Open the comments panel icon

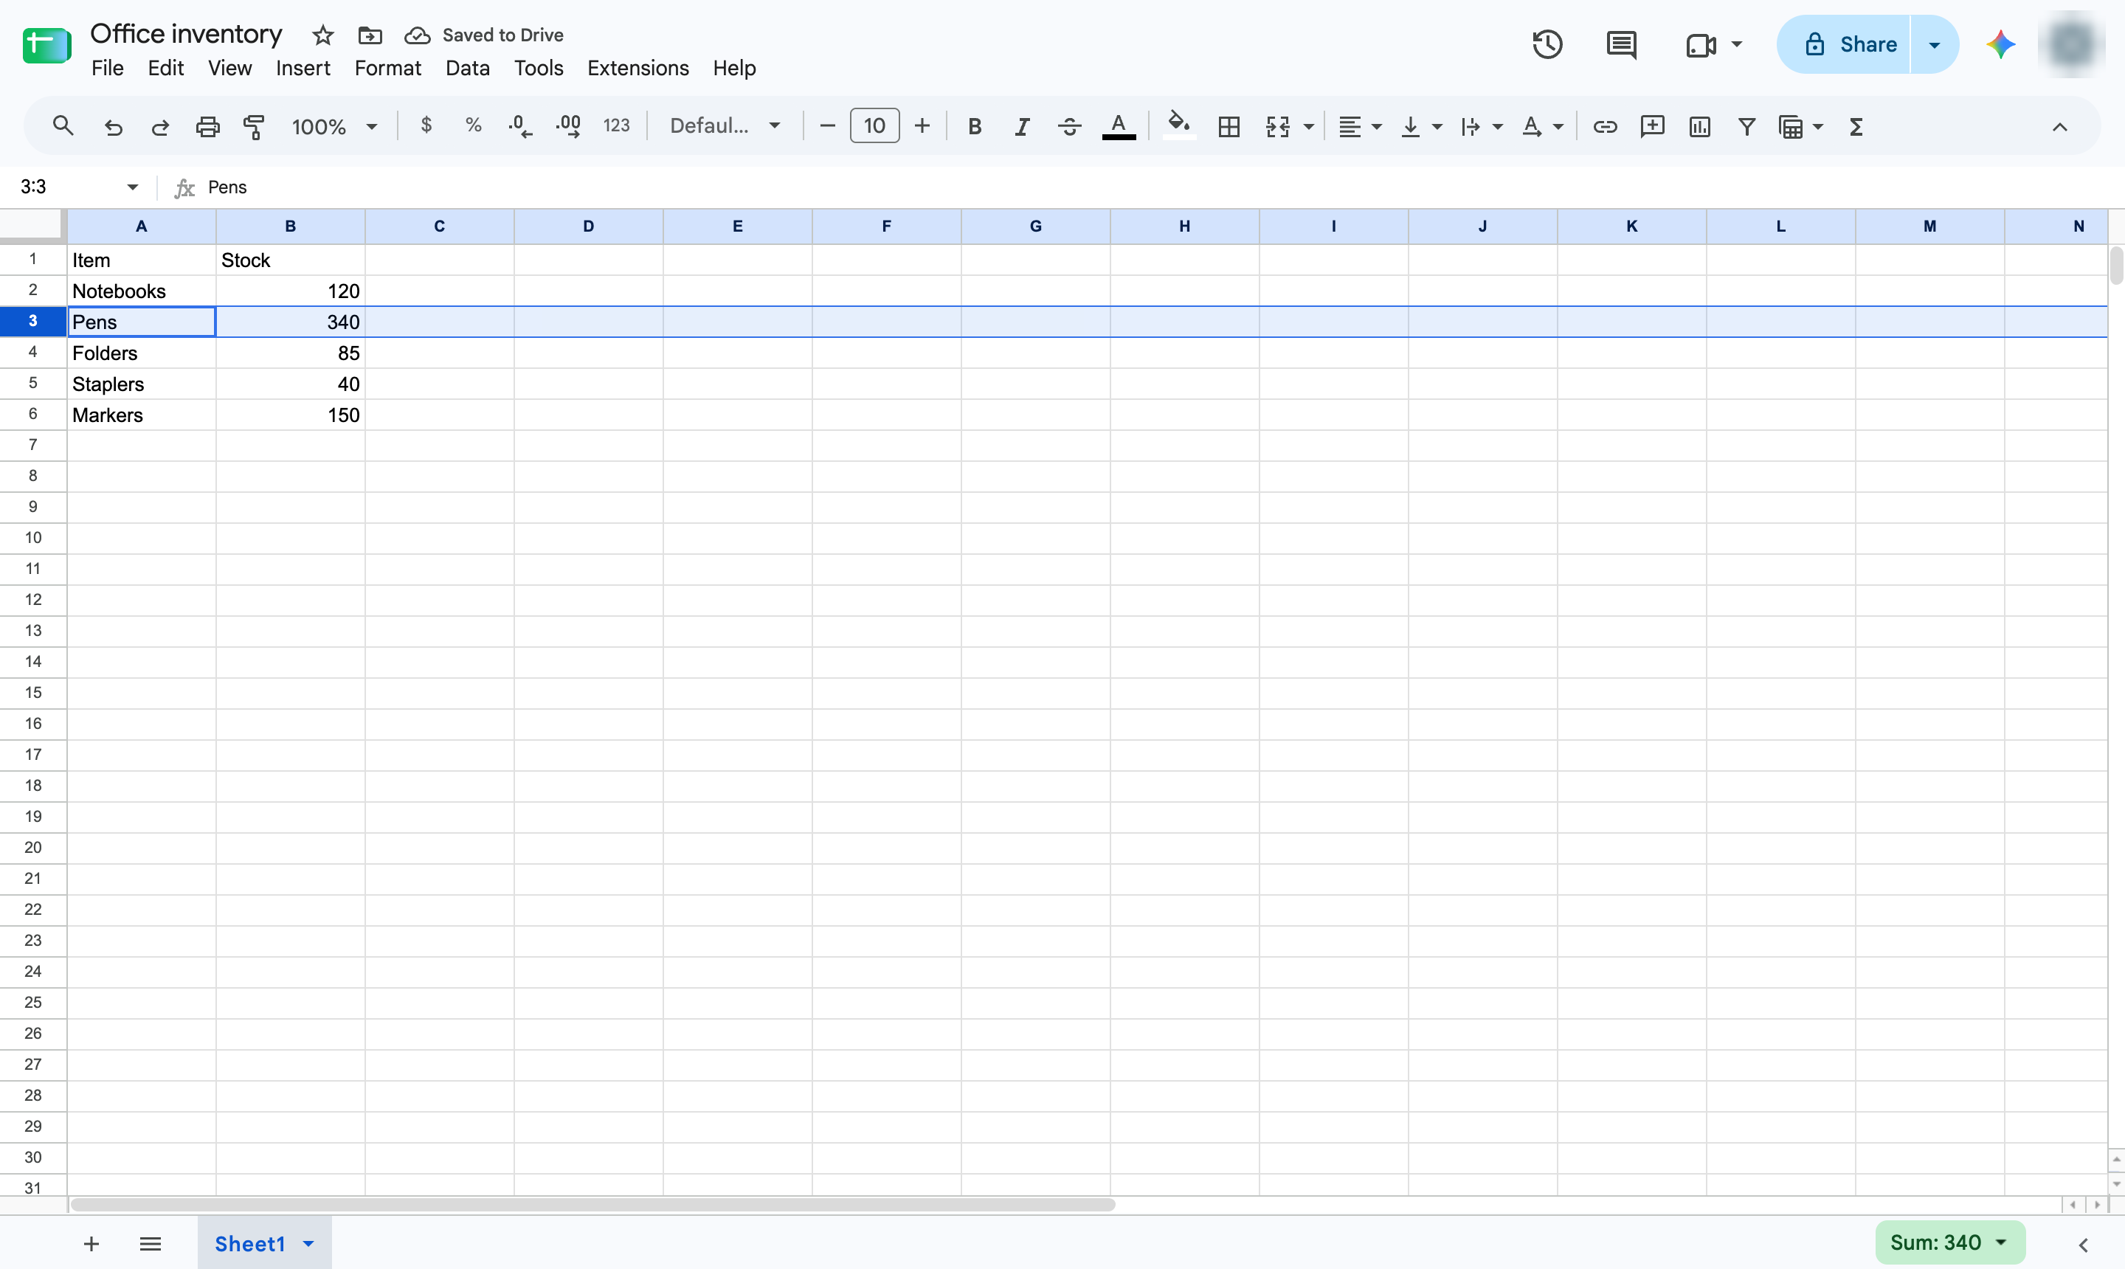pos(1621,44)
